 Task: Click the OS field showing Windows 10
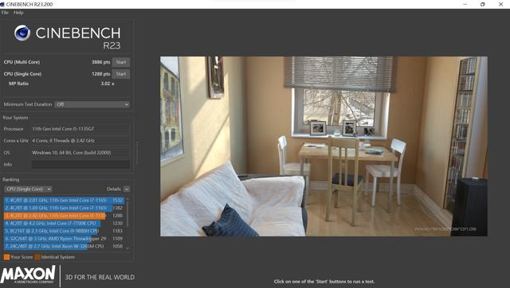coord(80,153)
